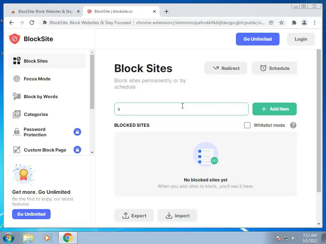The image size is (326, 244).
Task: Export the blocked sites list
Action: pyautogui.click(x=134, y=216)
